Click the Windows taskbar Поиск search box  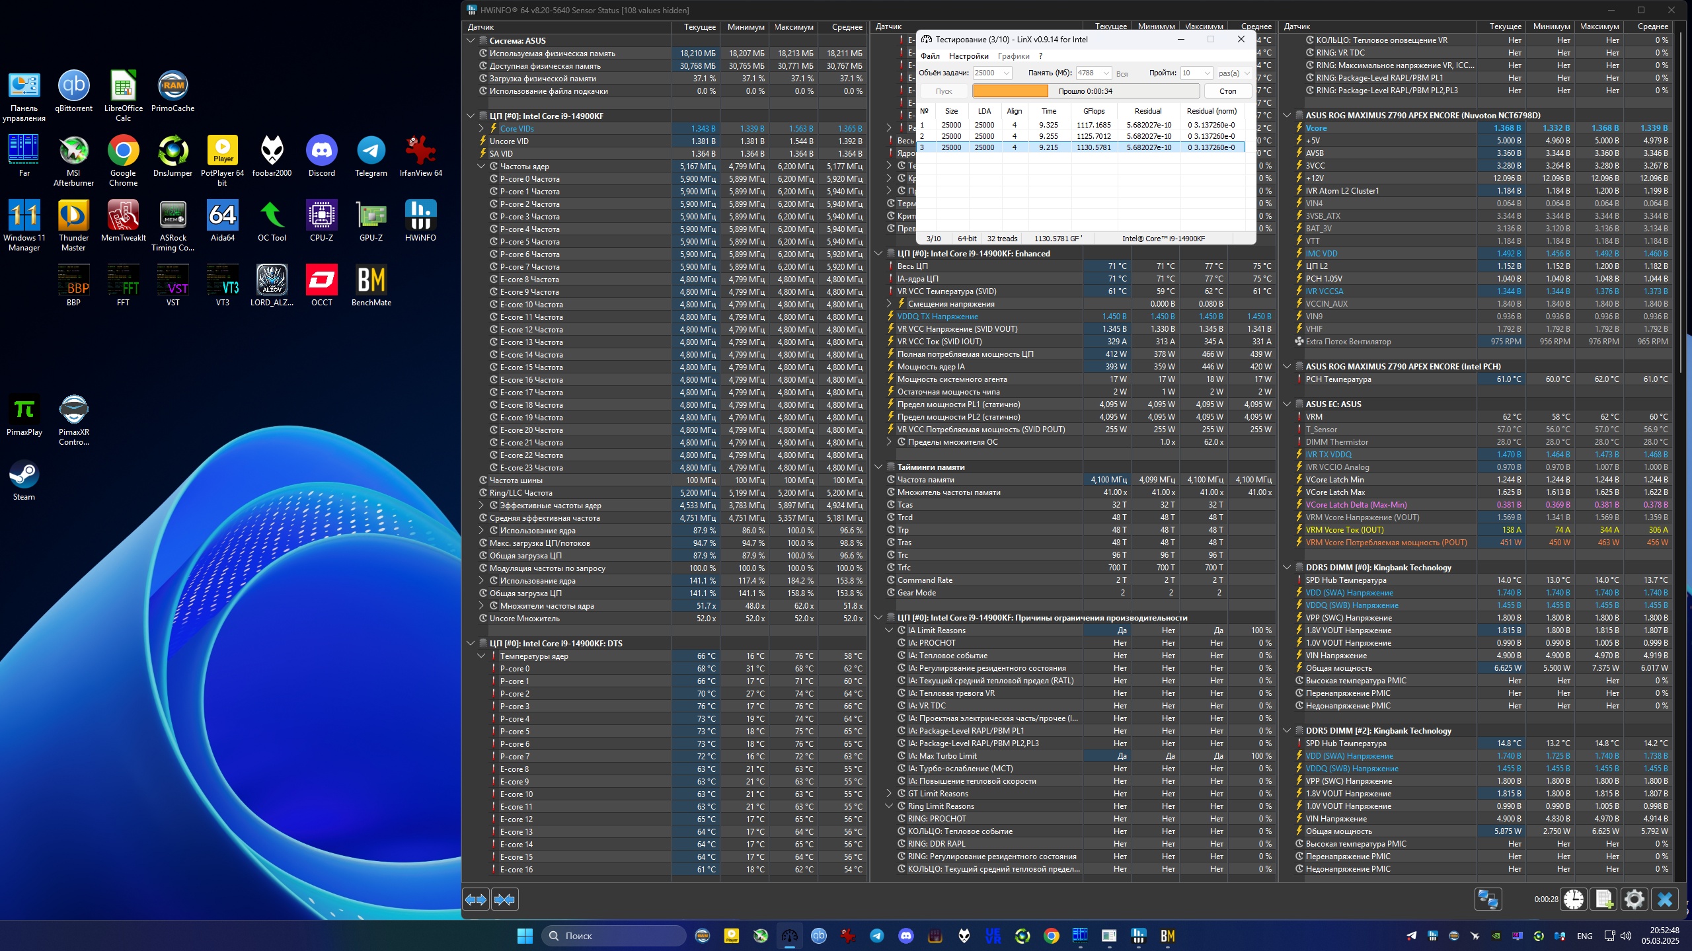pyautogui.click(x=615, y=936)
